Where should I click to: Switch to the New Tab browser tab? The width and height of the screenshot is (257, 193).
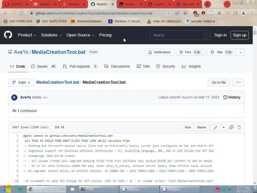(x=188, y=4)
